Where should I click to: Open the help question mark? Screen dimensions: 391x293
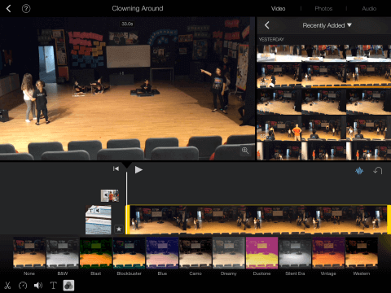(x=26, y=9)
